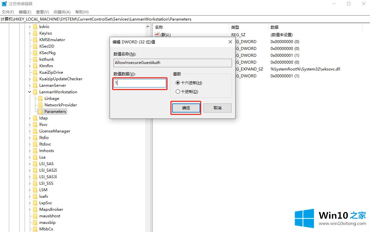Select the mausbip tree item
370x232 pixels.
tap(47, 223)
